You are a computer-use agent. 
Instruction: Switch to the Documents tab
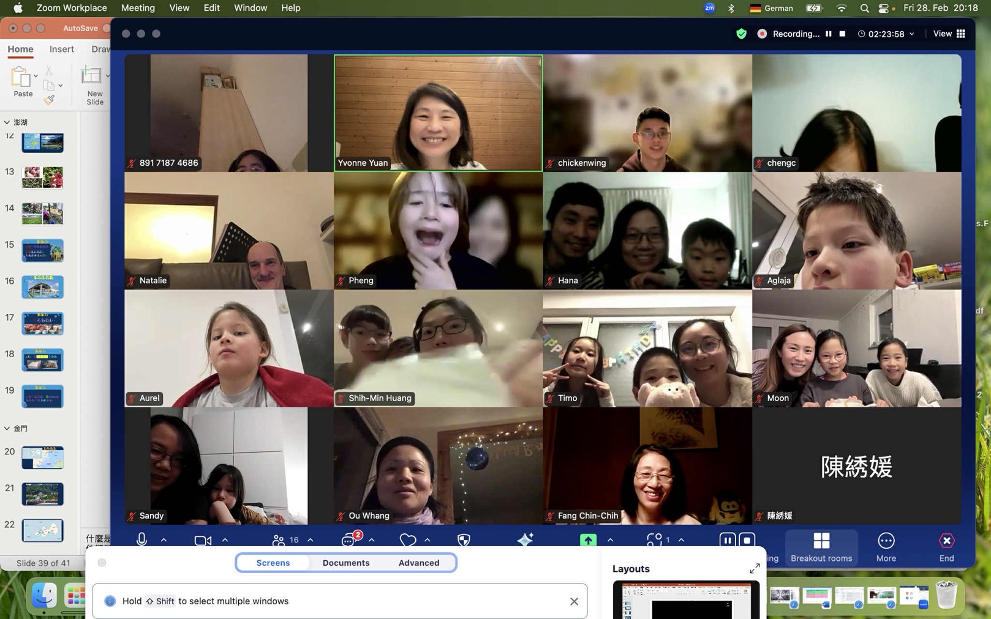pyautogui.click(x=345, y=563)
